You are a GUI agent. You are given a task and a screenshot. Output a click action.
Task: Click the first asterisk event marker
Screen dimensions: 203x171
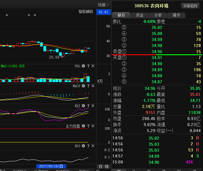[x=7, y=15]
